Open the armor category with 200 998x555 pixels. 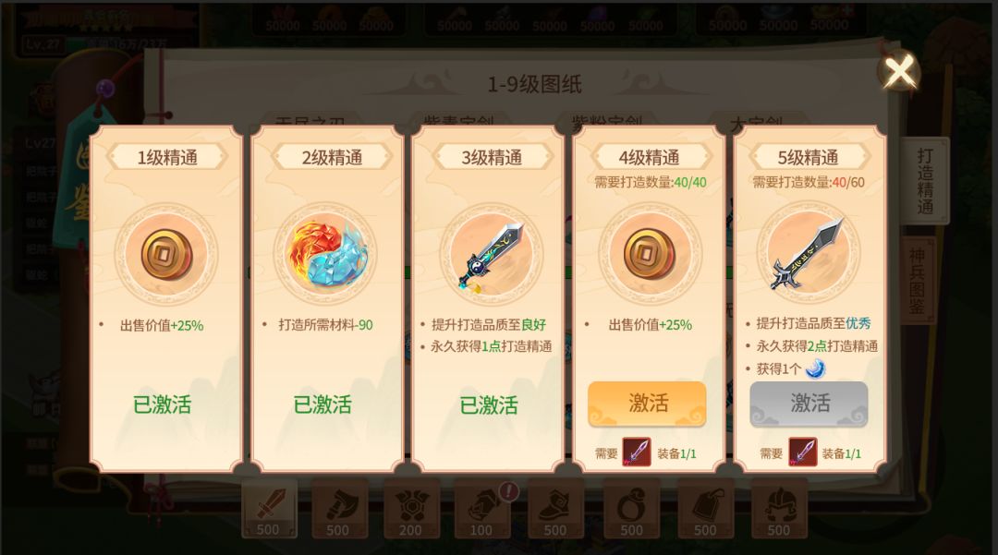coord(410,509)
